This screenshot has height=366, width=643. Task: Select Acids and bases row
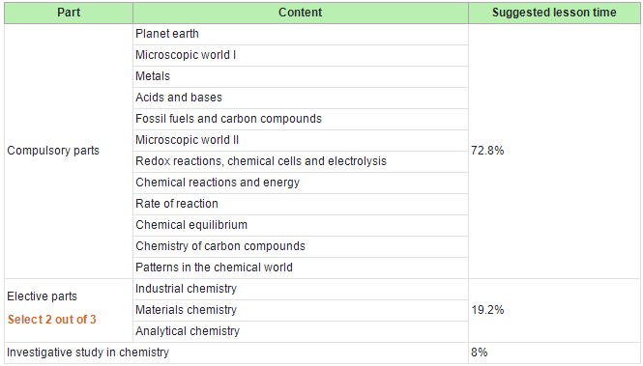point(300,98)
